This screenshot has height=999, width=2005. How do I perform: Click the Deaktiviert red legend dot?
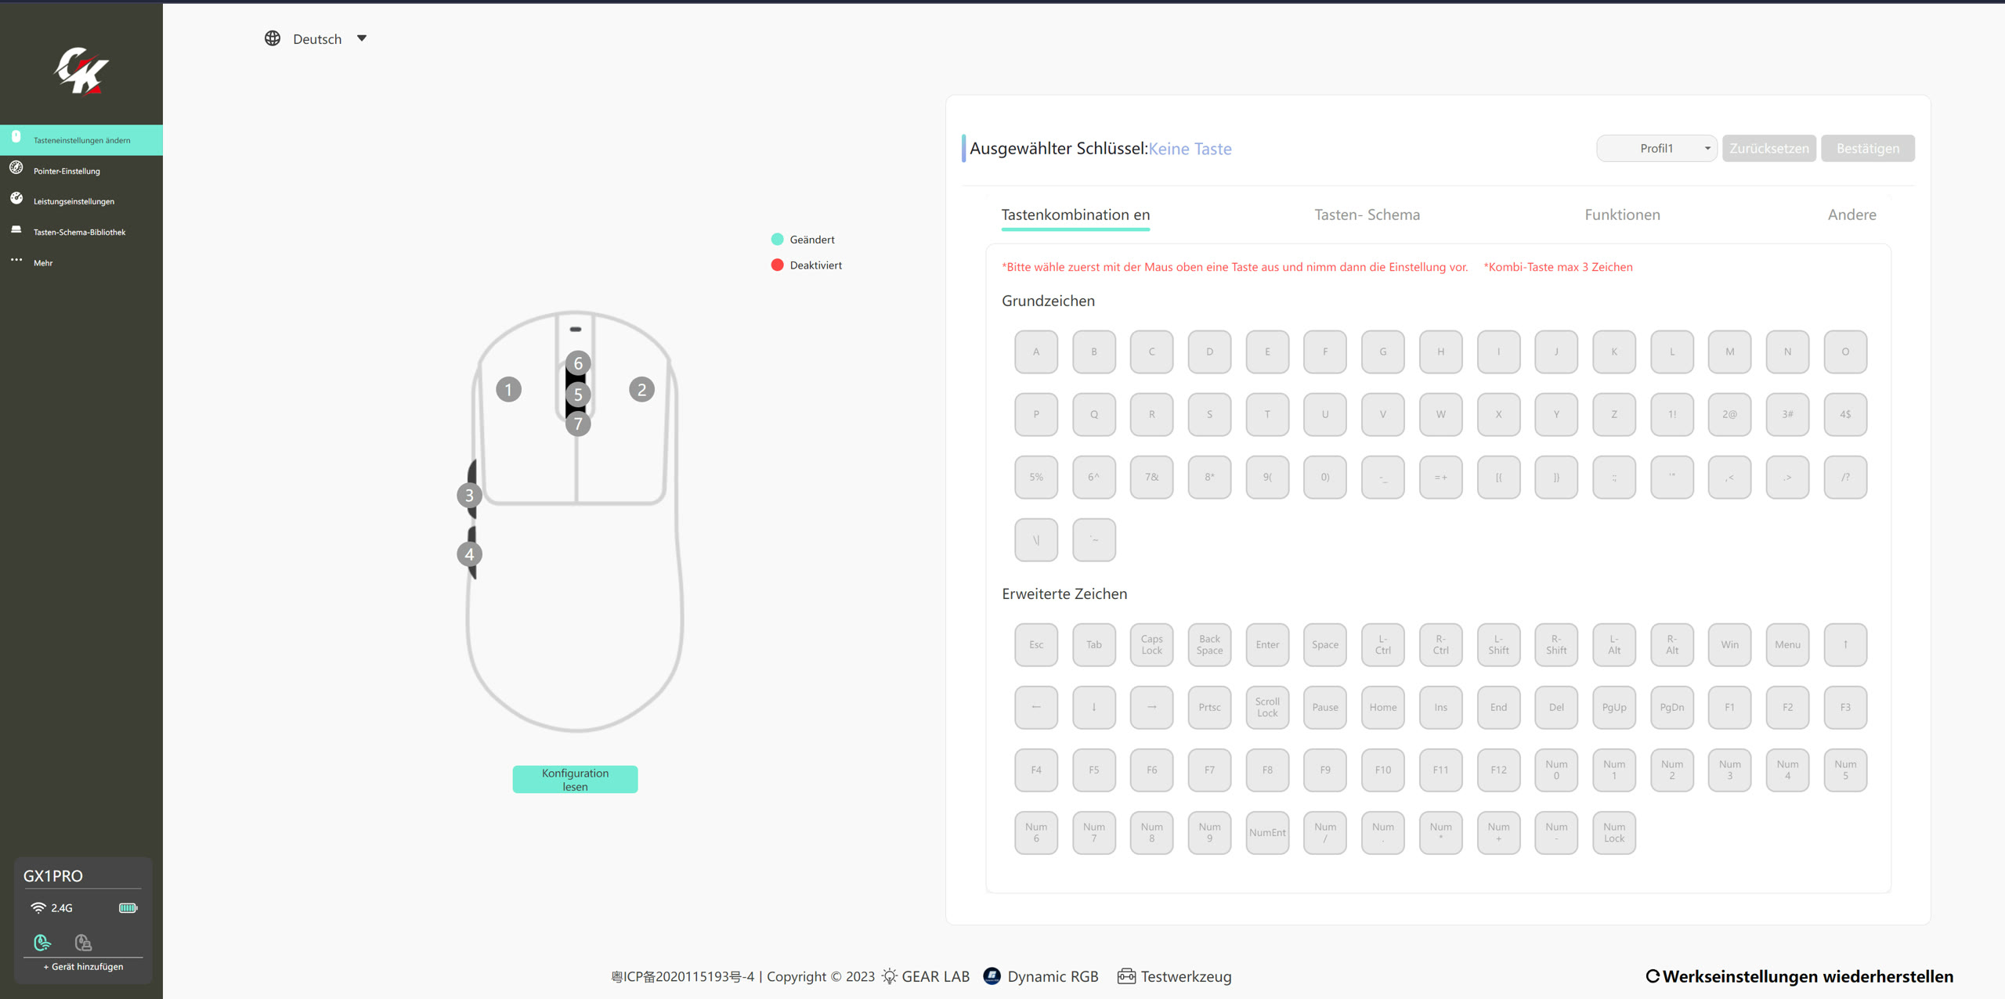point(777,265)
